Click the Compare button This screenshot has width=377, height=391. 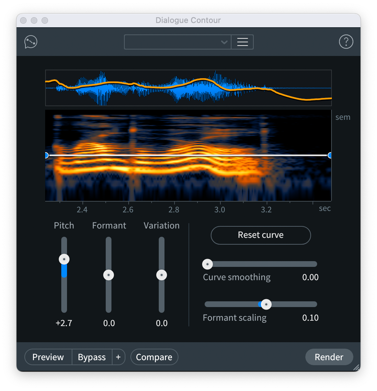[154, 357]
